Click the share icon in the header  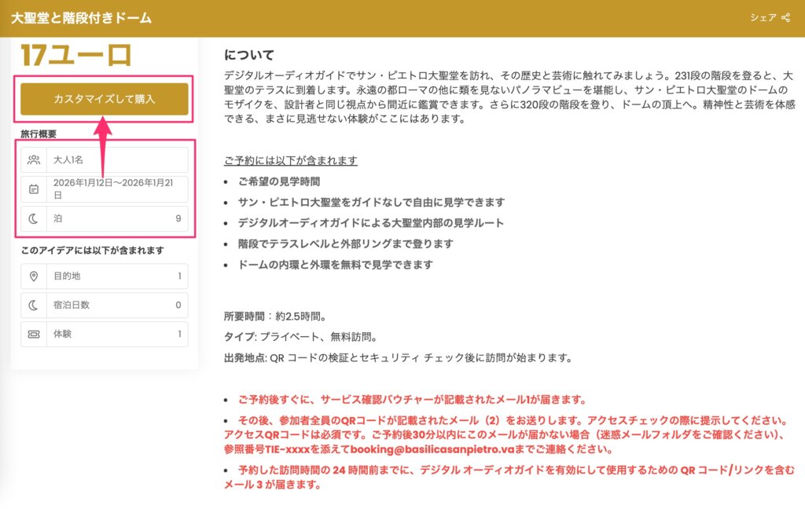[x=786, y=18]
